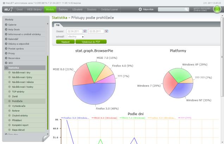Viewport: 224px width, 144px height.
Task: Click Vytisknout do PDF button
Action: coord(91,42)
